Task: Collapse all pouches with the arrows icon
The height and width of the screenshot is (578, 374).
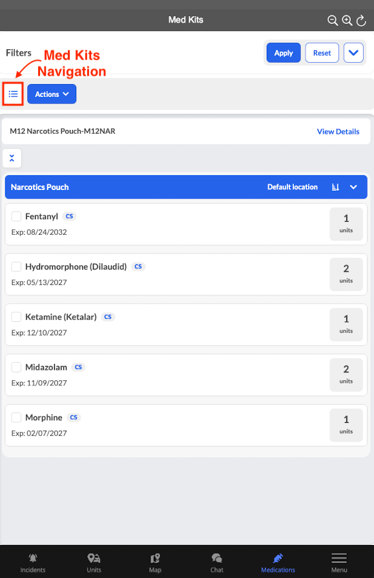Action: [12, 158]
